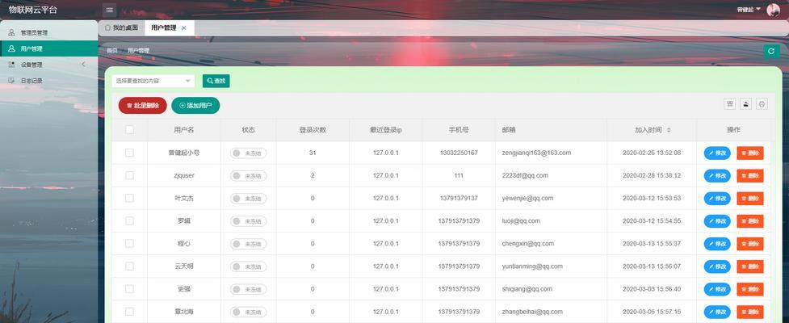
Task: Toggle the status switch for 章北海
Action: [x=249, y=312]
